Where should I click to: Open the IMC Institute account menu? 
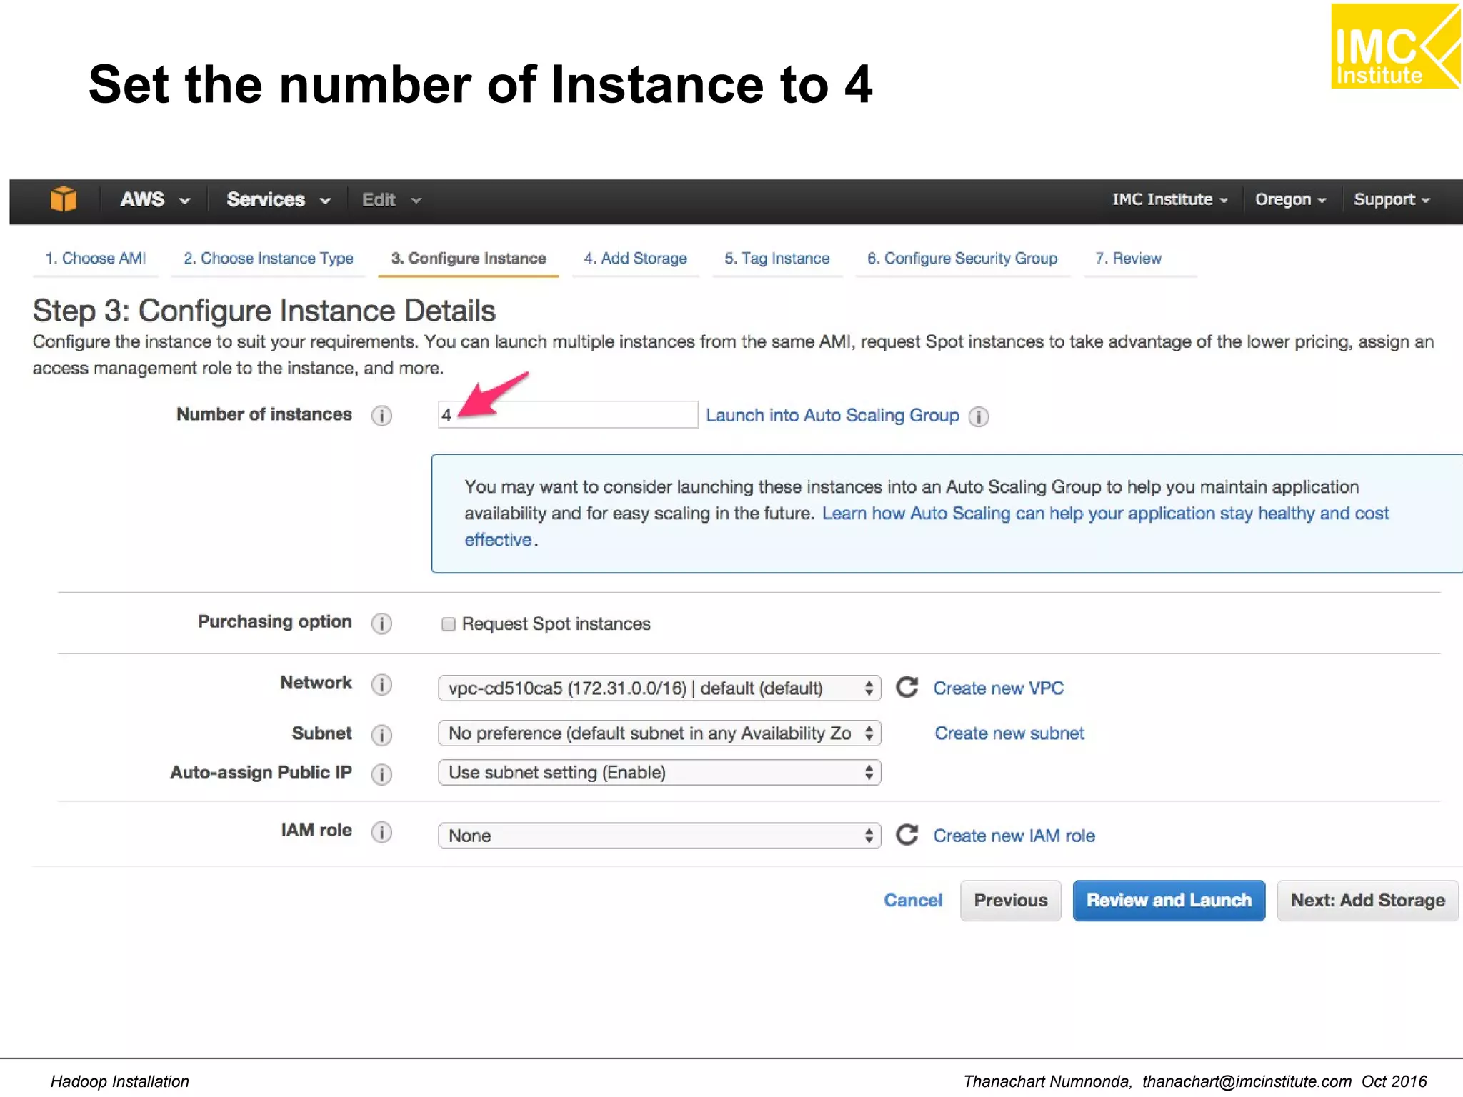1169,199
